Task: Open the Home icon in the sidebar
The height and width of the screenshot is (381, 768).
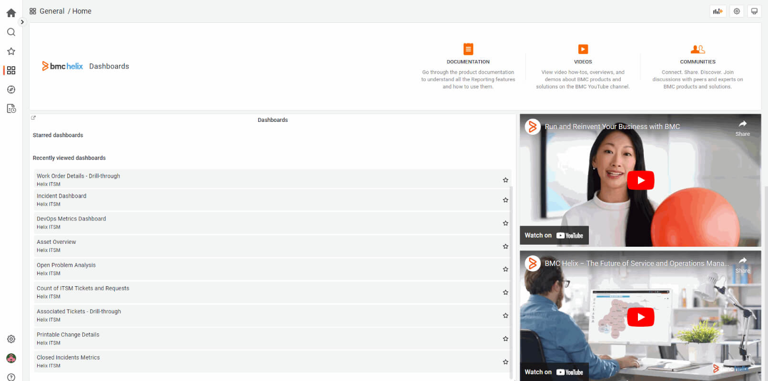Action: click(x=11, y=13)
